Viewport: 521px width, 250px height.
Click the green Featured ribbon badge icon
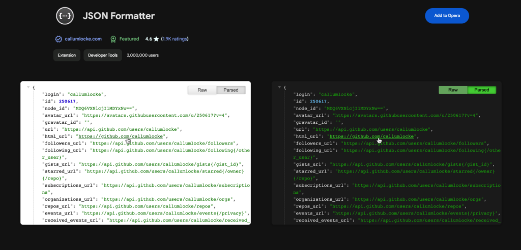click(x=113, y=39)
